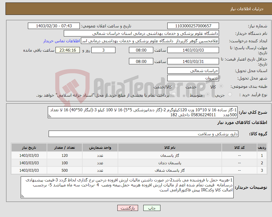Click the delivery province field خراسان شمالی
Screen dimensions: 272x217
pyautogui.click(x=193, y=71)
